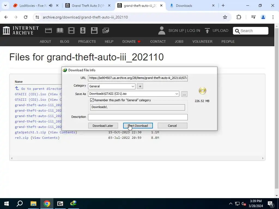
Task: Click Go to parent directory link
Action: [x=38, y=88]
